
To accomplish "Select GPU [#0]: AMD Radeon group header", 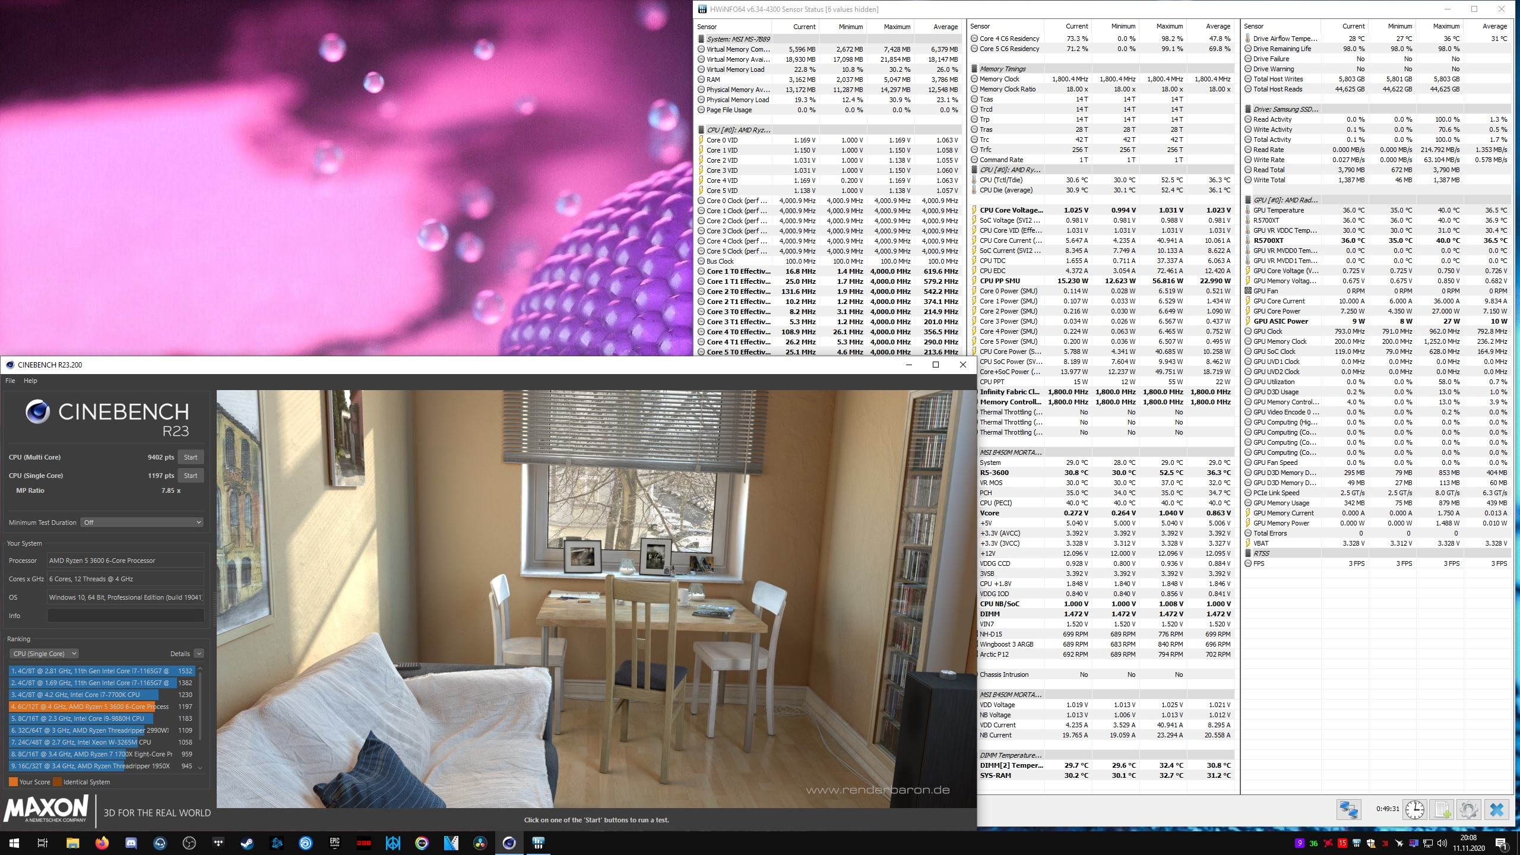I will click(1377, 200).
